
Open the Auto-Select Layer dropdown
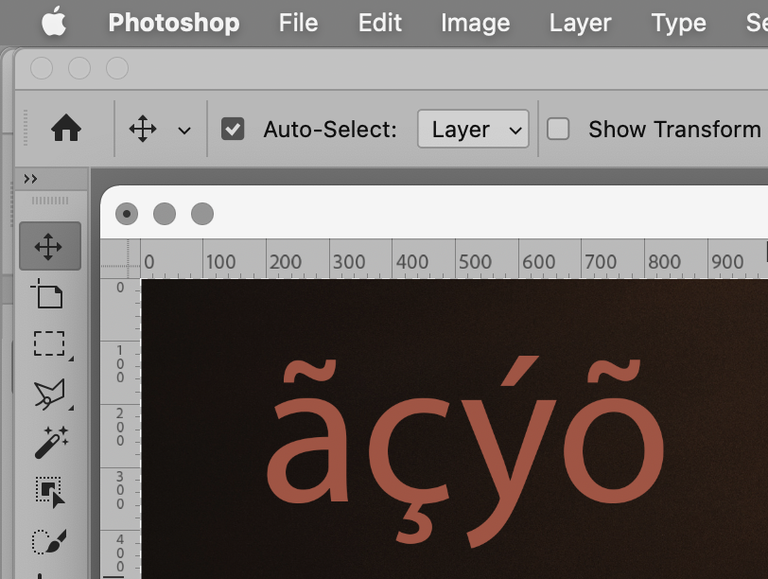coord(473,129)
